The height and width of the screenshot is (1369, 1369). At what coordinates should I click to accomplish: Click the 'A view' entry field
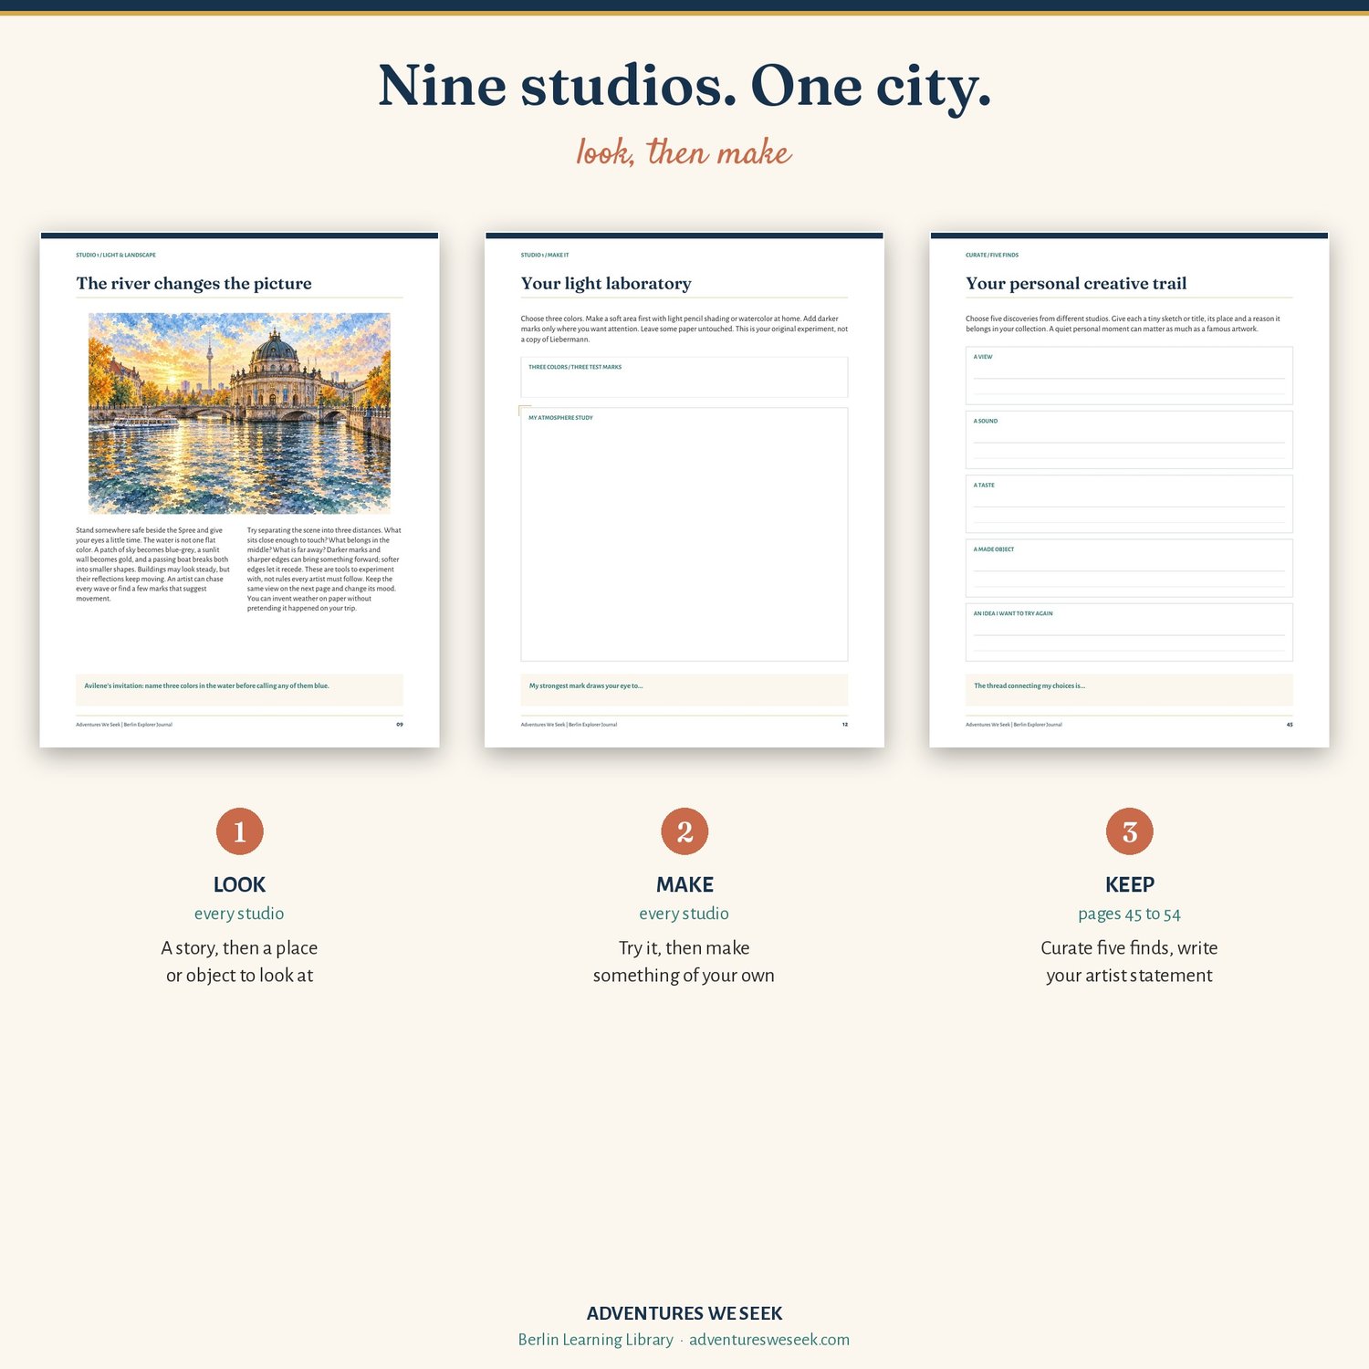1129,375
